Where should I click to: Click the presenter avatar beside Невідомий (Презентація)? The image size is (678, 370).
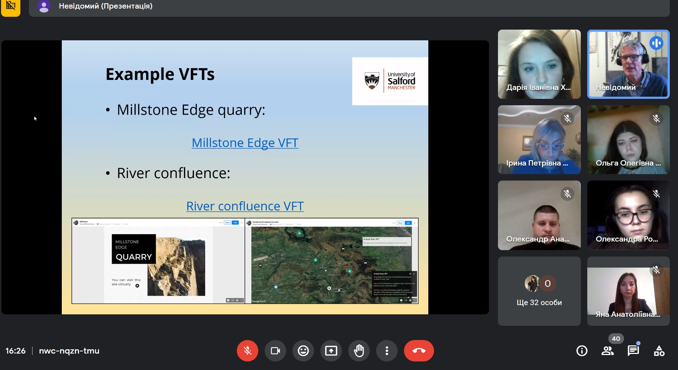[x=44, y=6]
